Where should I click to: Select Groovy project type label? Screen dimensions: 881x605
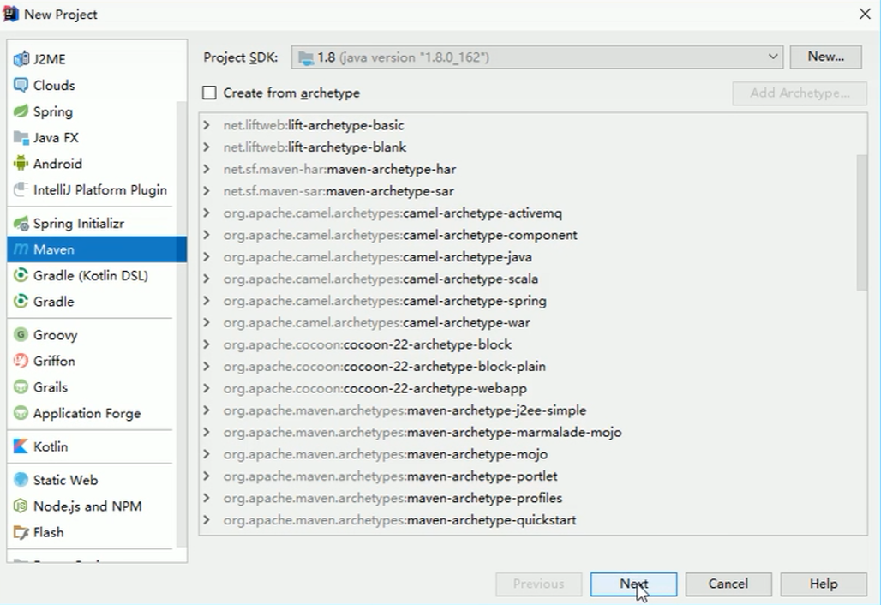coord(55,335)
